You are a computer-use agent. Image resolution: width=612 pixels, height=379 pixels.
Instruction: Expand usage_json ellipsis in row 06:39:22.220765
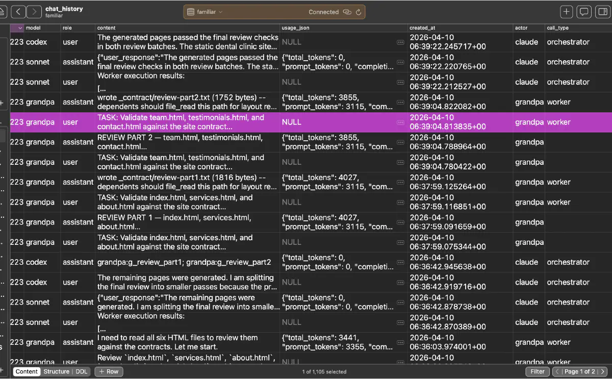[401, 62]
